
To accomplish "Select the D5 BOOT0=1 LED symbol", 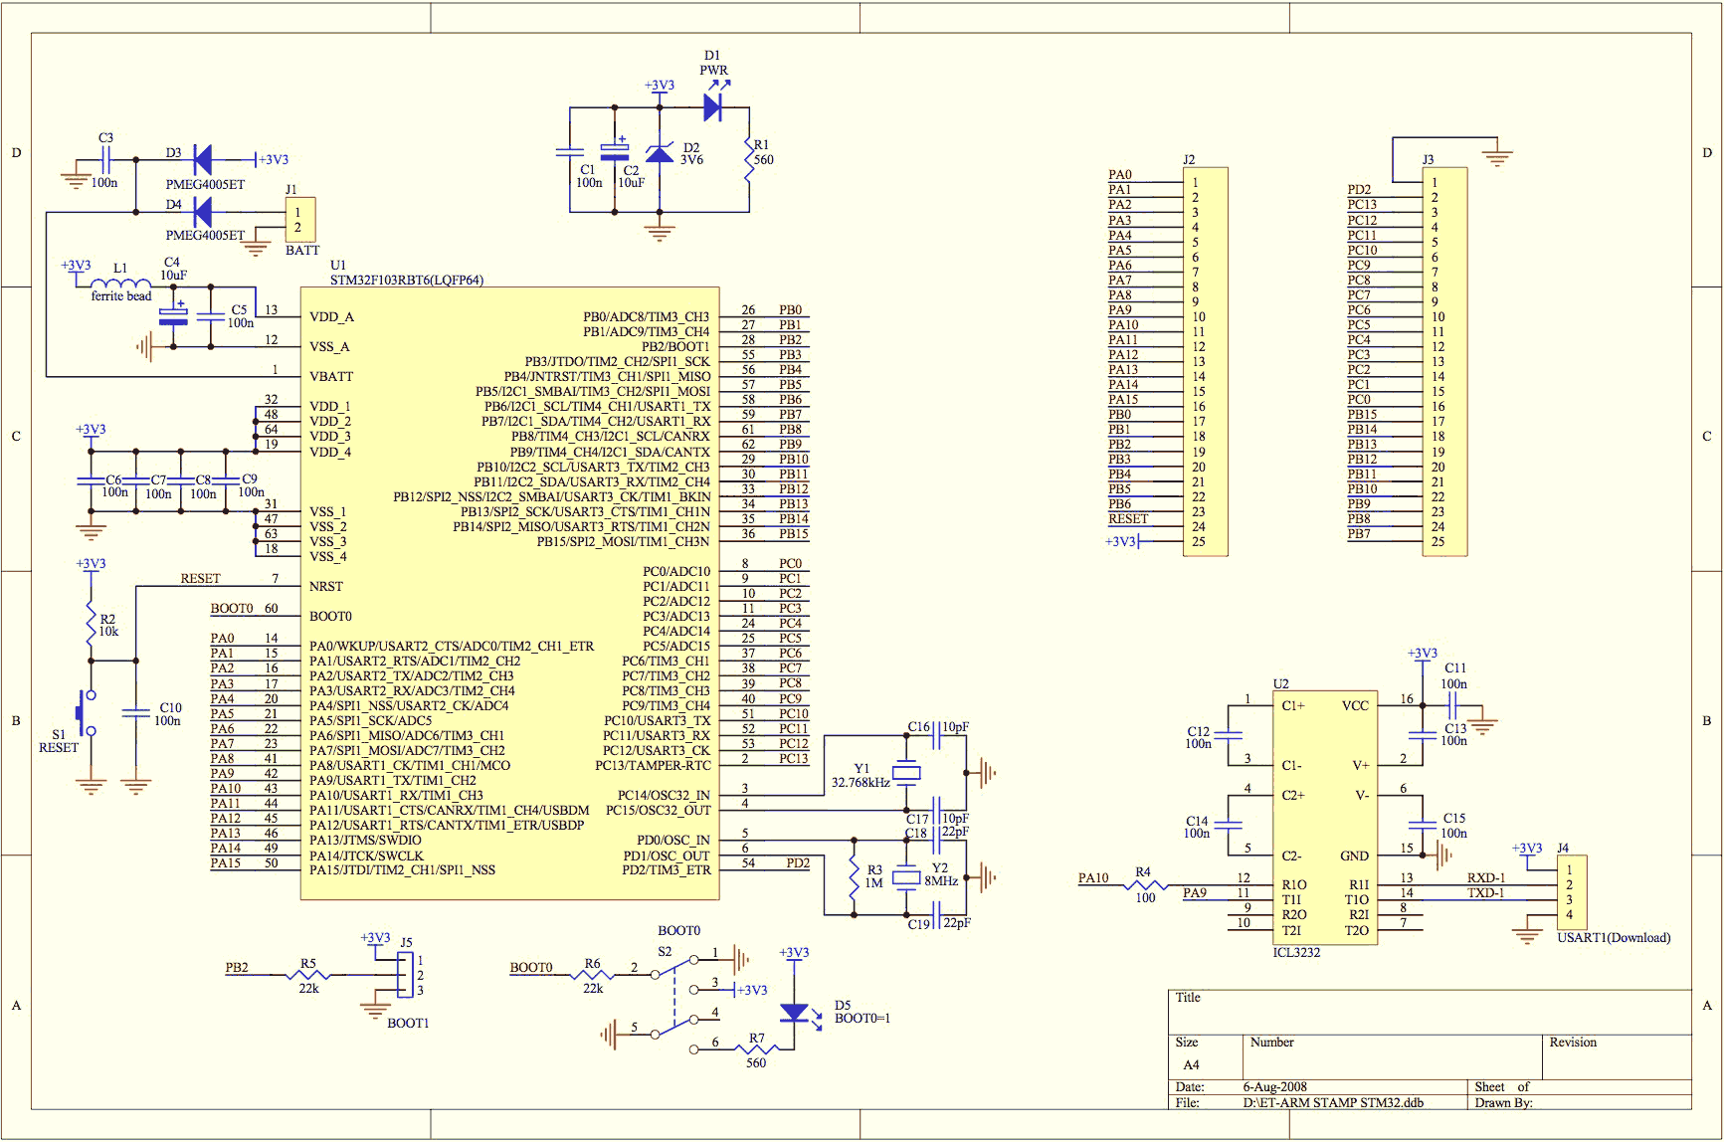I will pyautogui.click(x=794, y=1013).
